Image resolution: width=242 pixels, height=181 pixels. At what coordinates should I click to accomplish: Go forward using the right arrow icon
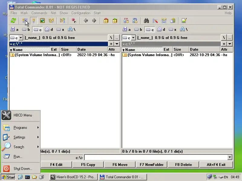pos(94,21)
